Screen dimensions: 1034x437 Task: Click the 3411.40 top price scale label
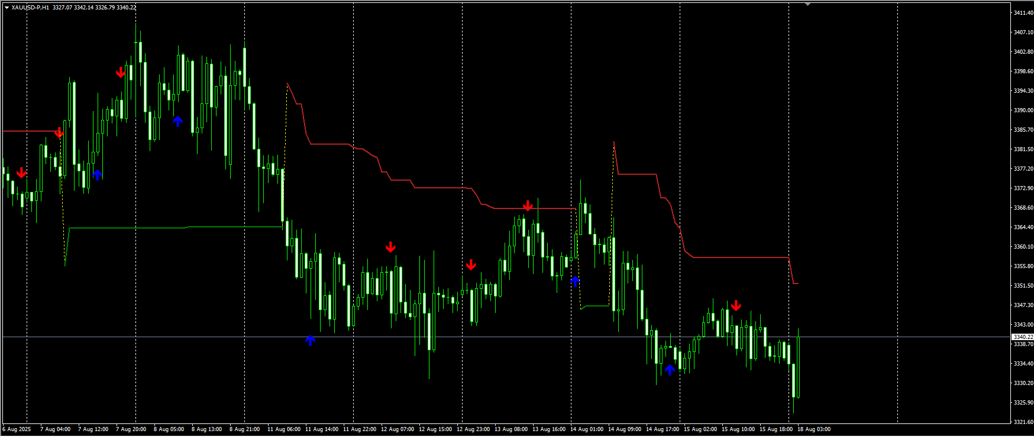pos(1023,12)
